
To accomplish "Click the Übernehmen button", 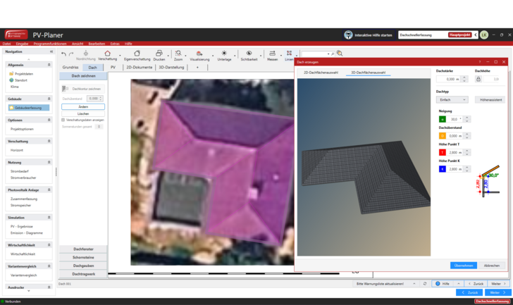I will point(463,266).
